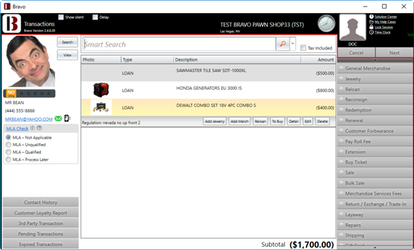Select Reloan in side menu
Image resolution: width=414 pixels, height=250 pixels.
[375, 89]
